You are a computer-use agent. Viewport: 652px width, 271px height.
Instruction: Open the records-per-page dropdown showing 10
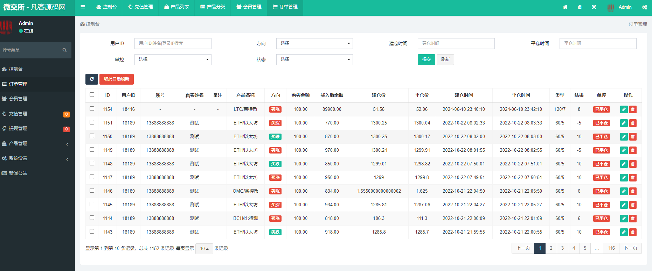click(x=204, y=249)
